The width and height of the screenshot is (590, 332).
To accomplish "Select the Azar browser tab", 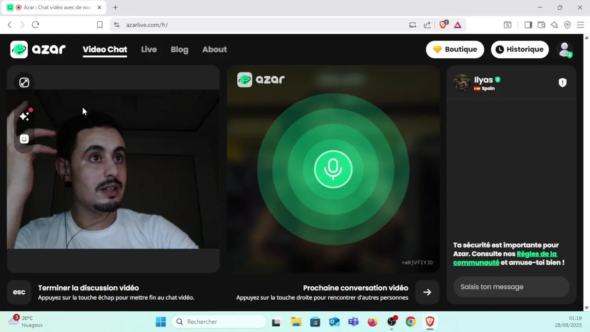I will coord(54,7).
